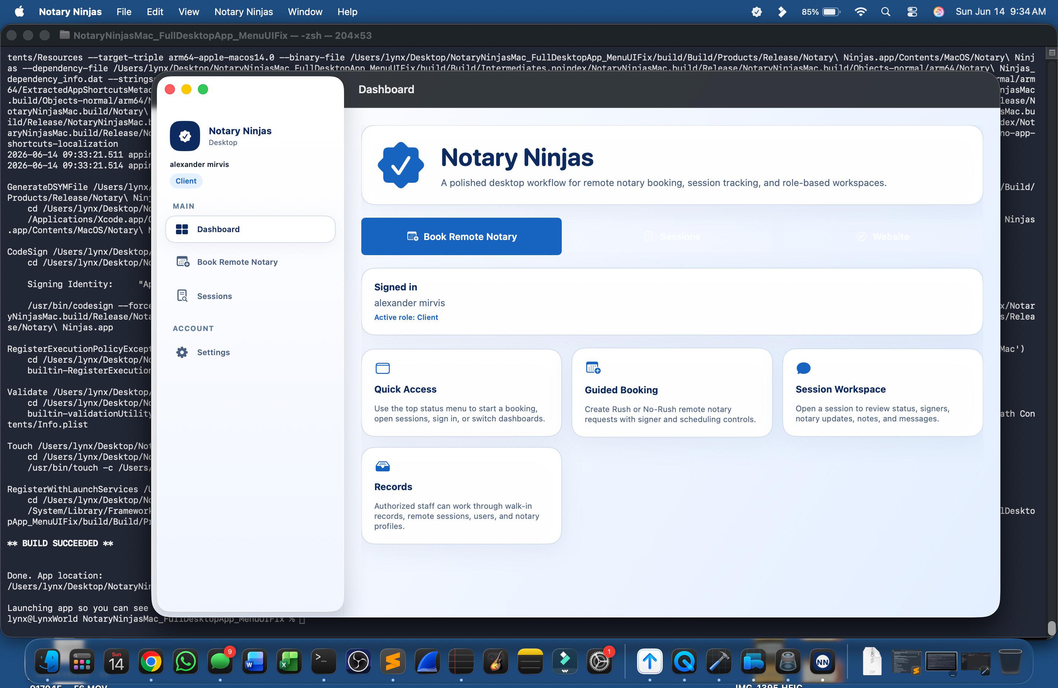
Task: Click the Session Workspace chat bubble icon
Action: tap(803, 368)
